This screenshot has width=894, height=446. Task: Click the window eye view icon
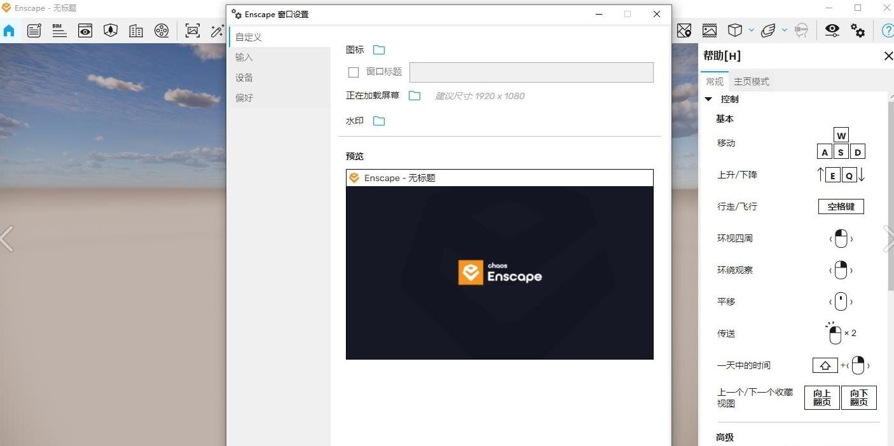[85, 30]
